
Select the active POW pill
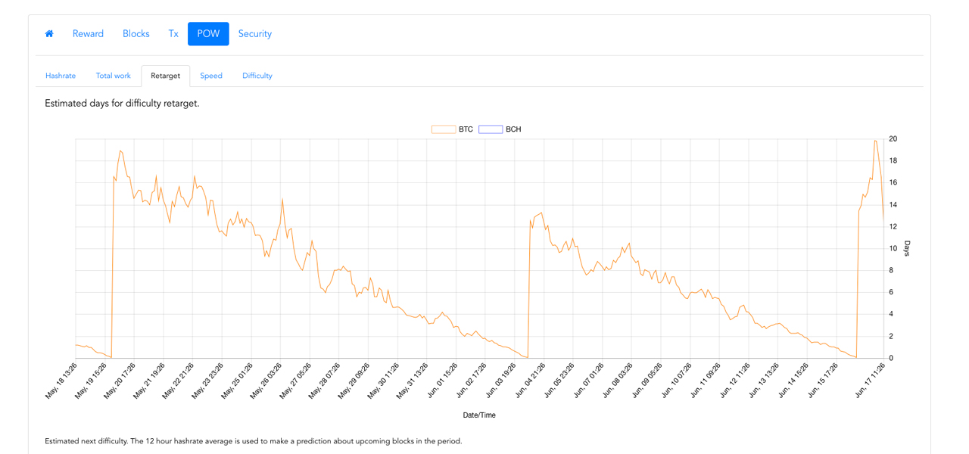point(208,34)
